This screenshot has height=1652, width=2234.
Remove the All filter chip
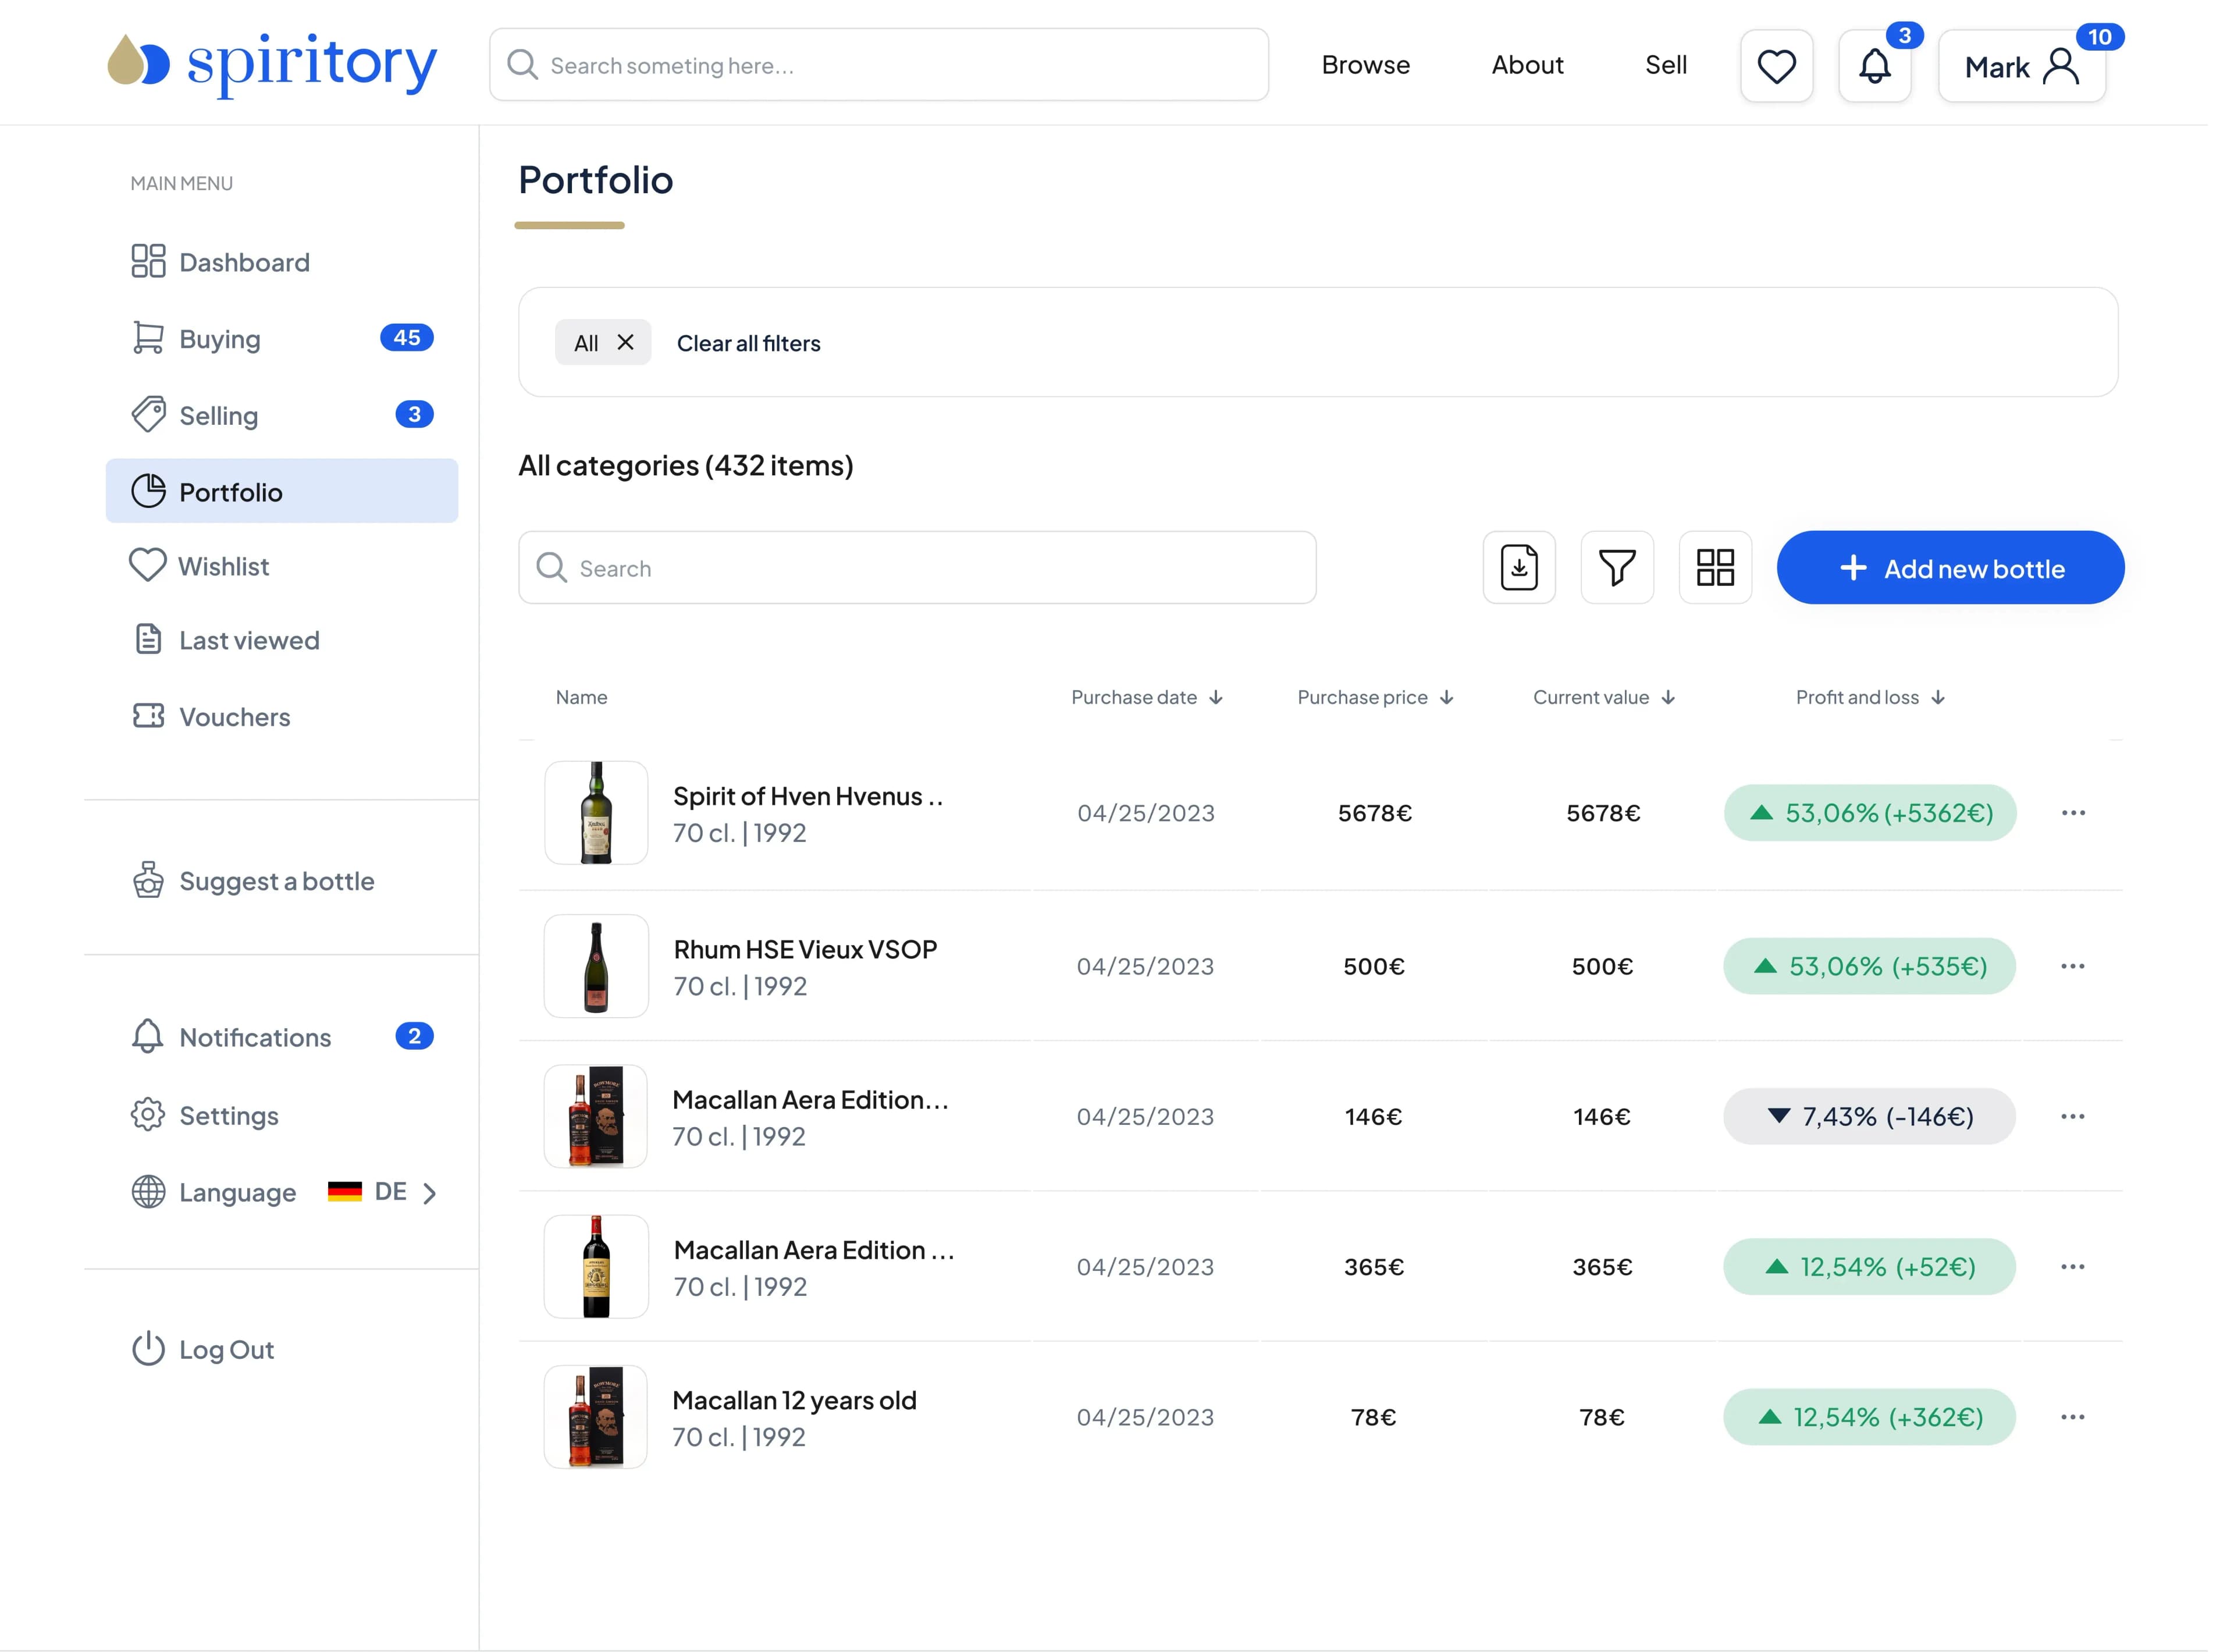625,342
